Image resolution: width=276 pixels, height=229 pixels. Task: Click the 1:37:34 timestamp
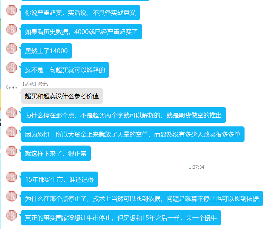196,167
